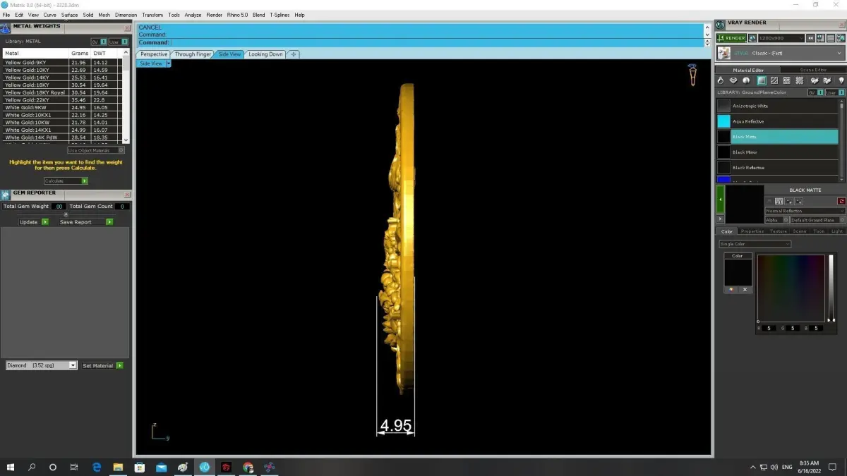
Task: Click the light bulb icon in Material Editor
Action: coord(841,80)
